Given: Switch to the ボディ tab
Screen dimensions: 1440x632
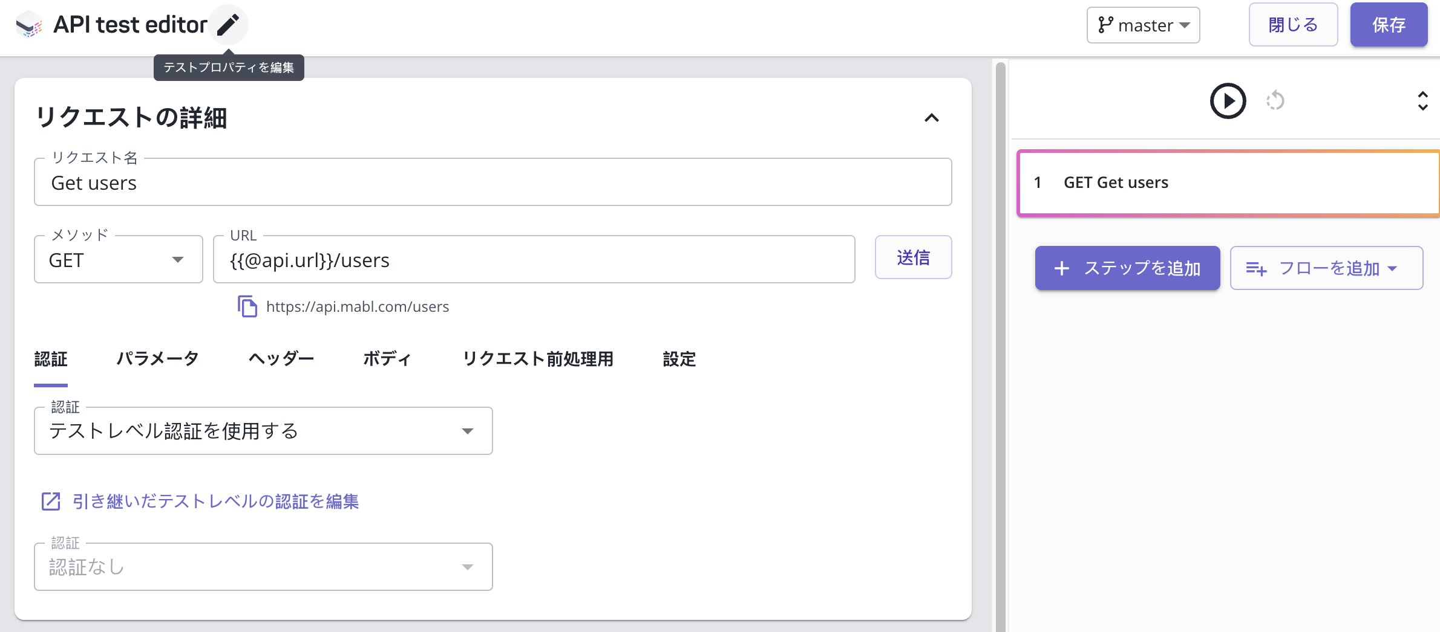Looking at the screenshot, I should coord(387,360).
